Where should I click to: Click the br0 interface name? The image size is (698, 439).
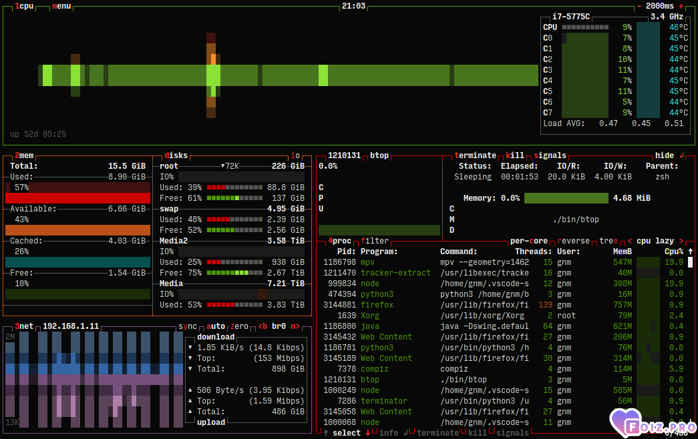coord(279,326)
